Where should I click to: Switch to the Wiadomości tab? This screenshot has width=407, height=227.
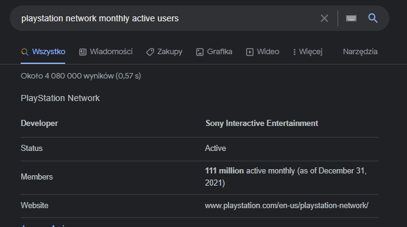105,52
